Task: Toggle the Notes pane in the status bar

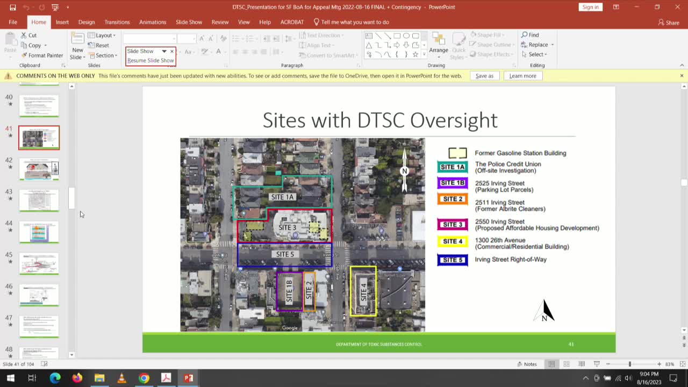Action: (x=527, y=364)
